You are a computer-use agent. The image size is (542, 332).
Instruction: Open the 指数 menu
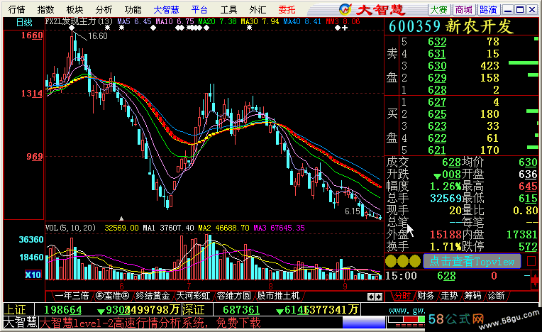(x=45, y=10)
